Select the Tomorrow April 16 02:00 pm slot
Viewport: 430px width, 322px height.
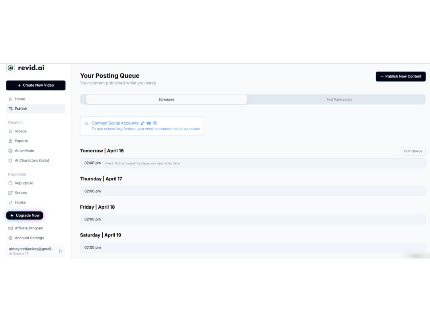pos(252,163)
